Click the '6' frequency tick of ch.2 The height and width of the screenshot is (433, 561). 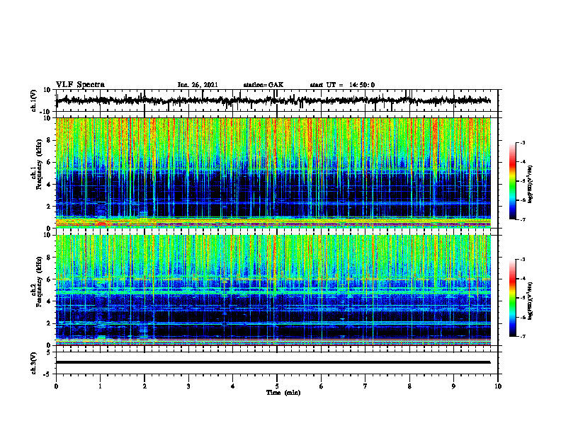point(49,279)
